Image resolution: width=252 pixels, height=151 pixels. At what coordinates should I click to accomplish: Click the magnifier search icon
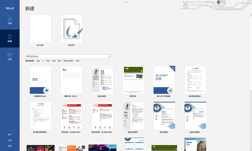[109, 56]
